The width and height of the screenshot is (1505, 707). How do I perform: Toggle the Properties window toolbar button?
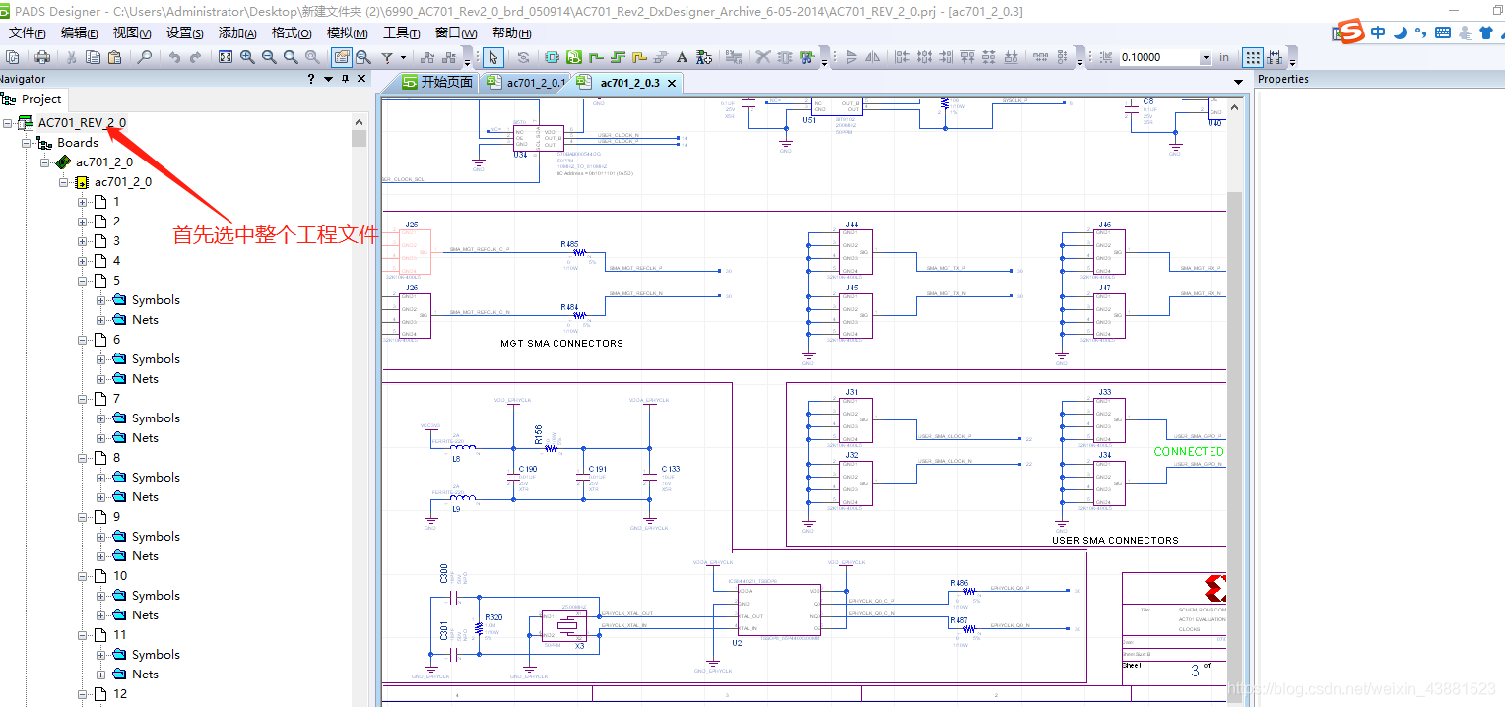[341, 57]
